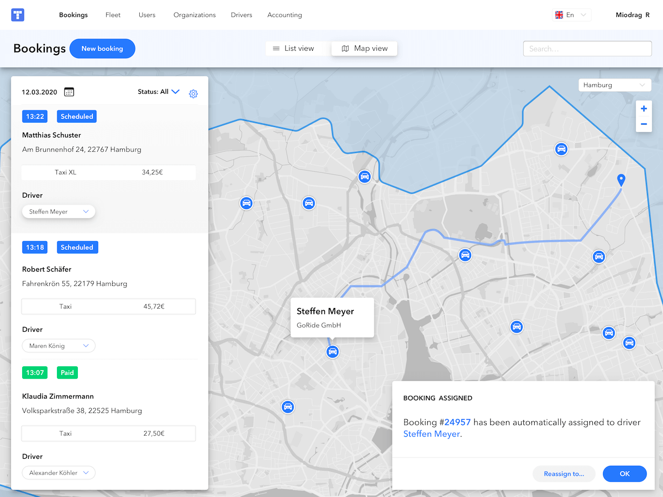Zoom in using the plus button on the map
663x497 pixels.
(x=644, y=108)
